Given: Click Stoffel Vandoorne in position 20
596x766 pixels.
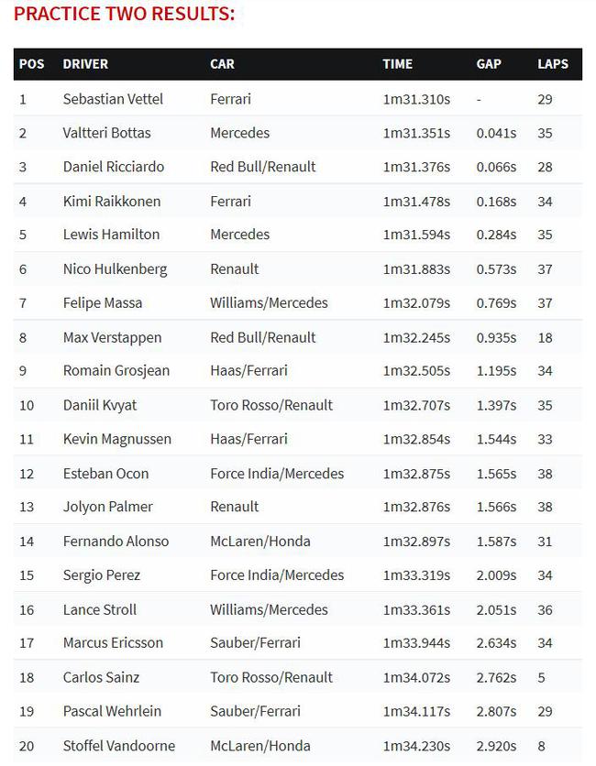Looking at the screenshot, I should [x=119, y=746].
